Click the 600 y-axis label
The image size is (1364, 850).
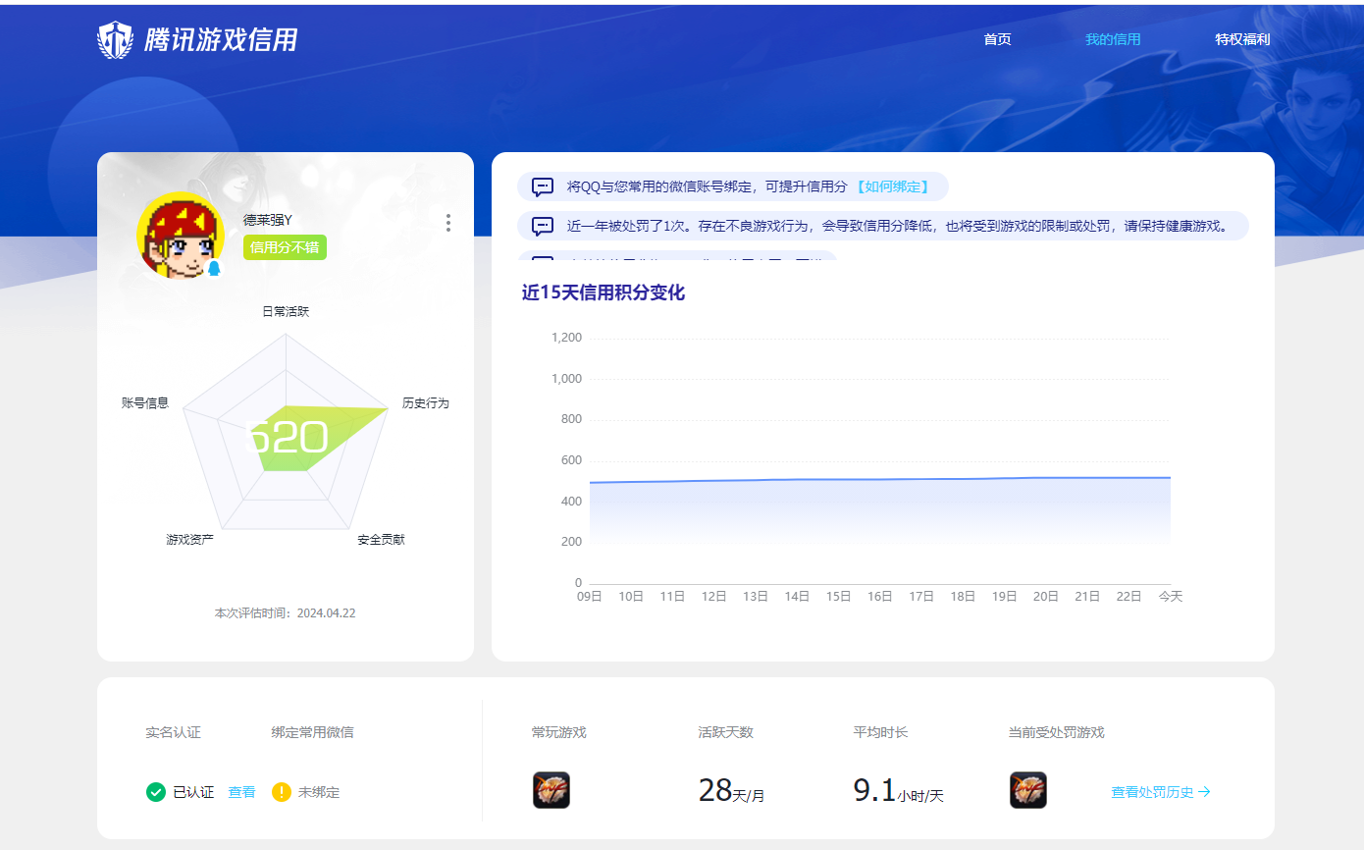pyautogui.click(x=571, y=460)
